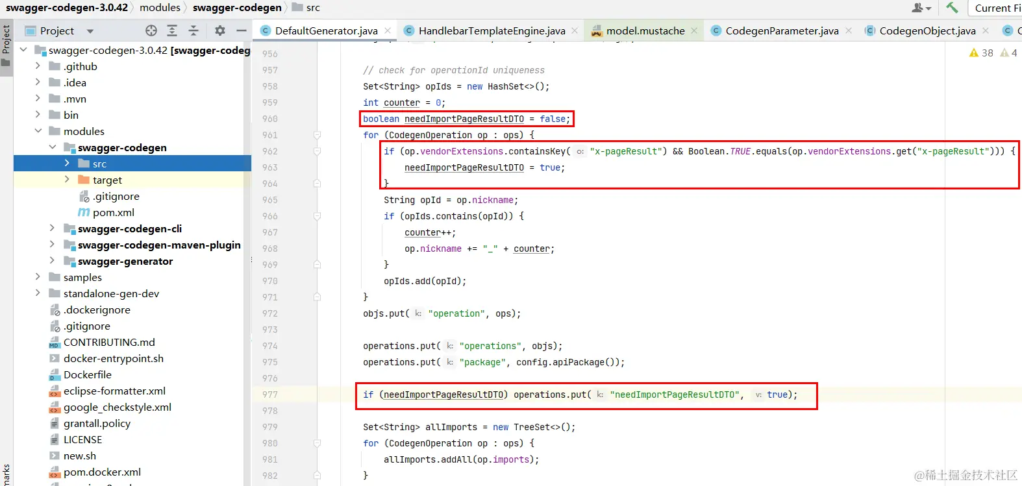Expand the standalone-gen-dev folder
The width and height of the screenshot is (1022, 486).
(x=38, y=293)
